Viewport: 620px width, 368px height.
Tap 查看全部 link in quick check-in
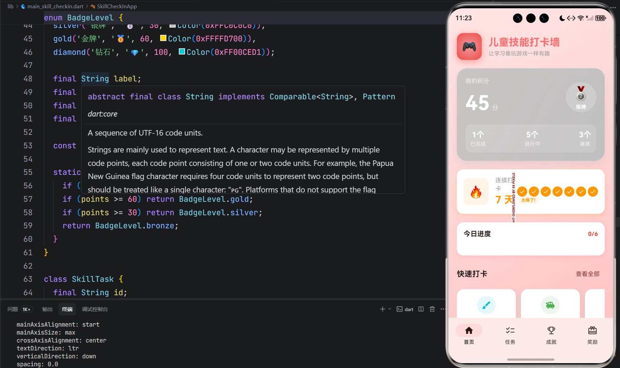click(x=588, y=274)
